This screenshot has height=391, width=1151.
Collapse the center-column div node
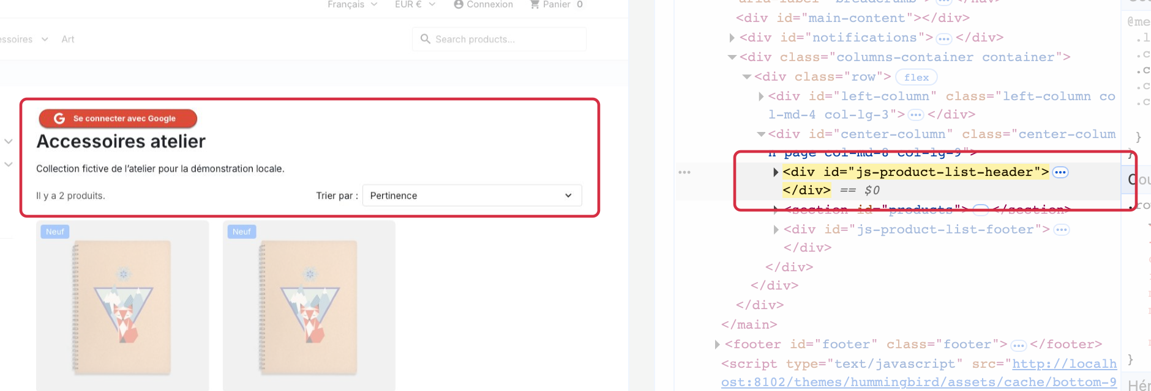point(761,134)
